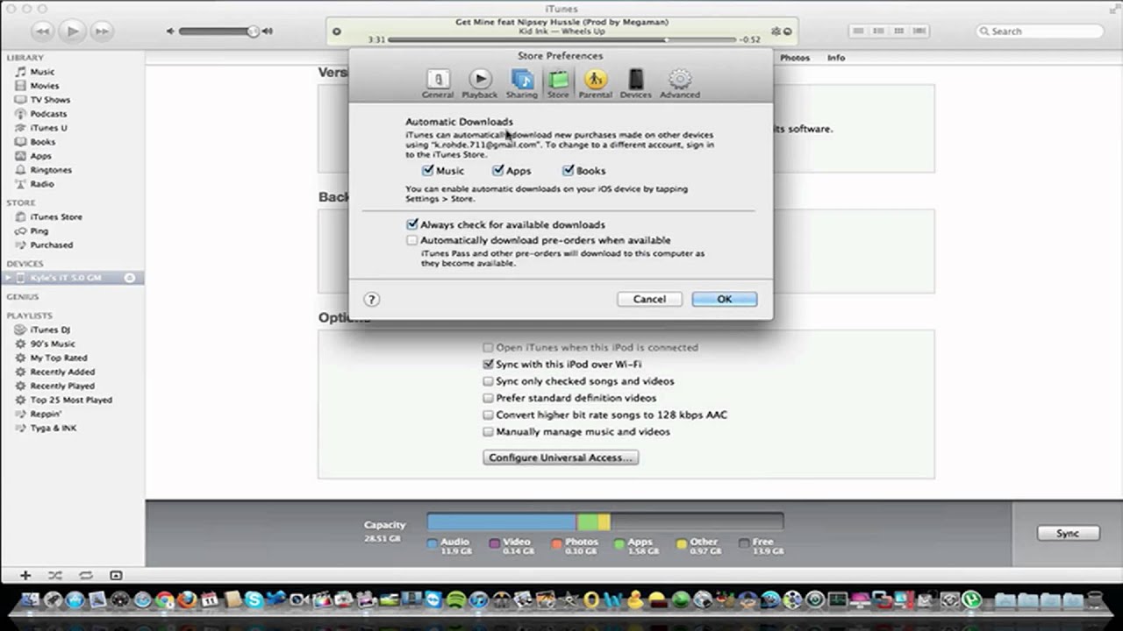Open Finder from the dock
Image resolution: width=1123 pixels, height=631 pixels.
tap(30, 600)
